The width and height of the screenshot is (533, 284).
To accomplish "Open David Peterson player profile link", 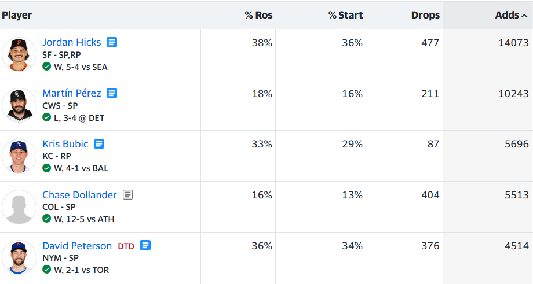I will [77, 246].
